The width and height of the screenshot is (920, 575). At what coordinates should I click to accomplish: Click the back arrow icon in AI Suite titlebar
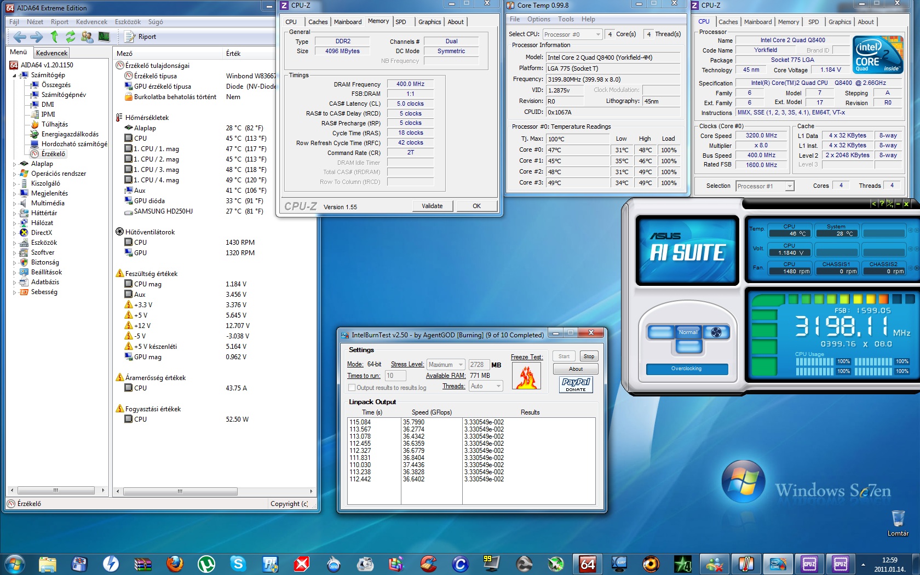(874, 204)
